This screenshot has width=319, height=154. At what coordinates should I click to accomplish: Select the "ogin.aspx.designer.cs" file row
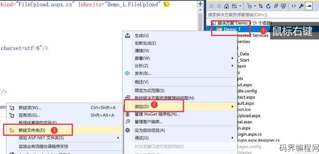258,140
